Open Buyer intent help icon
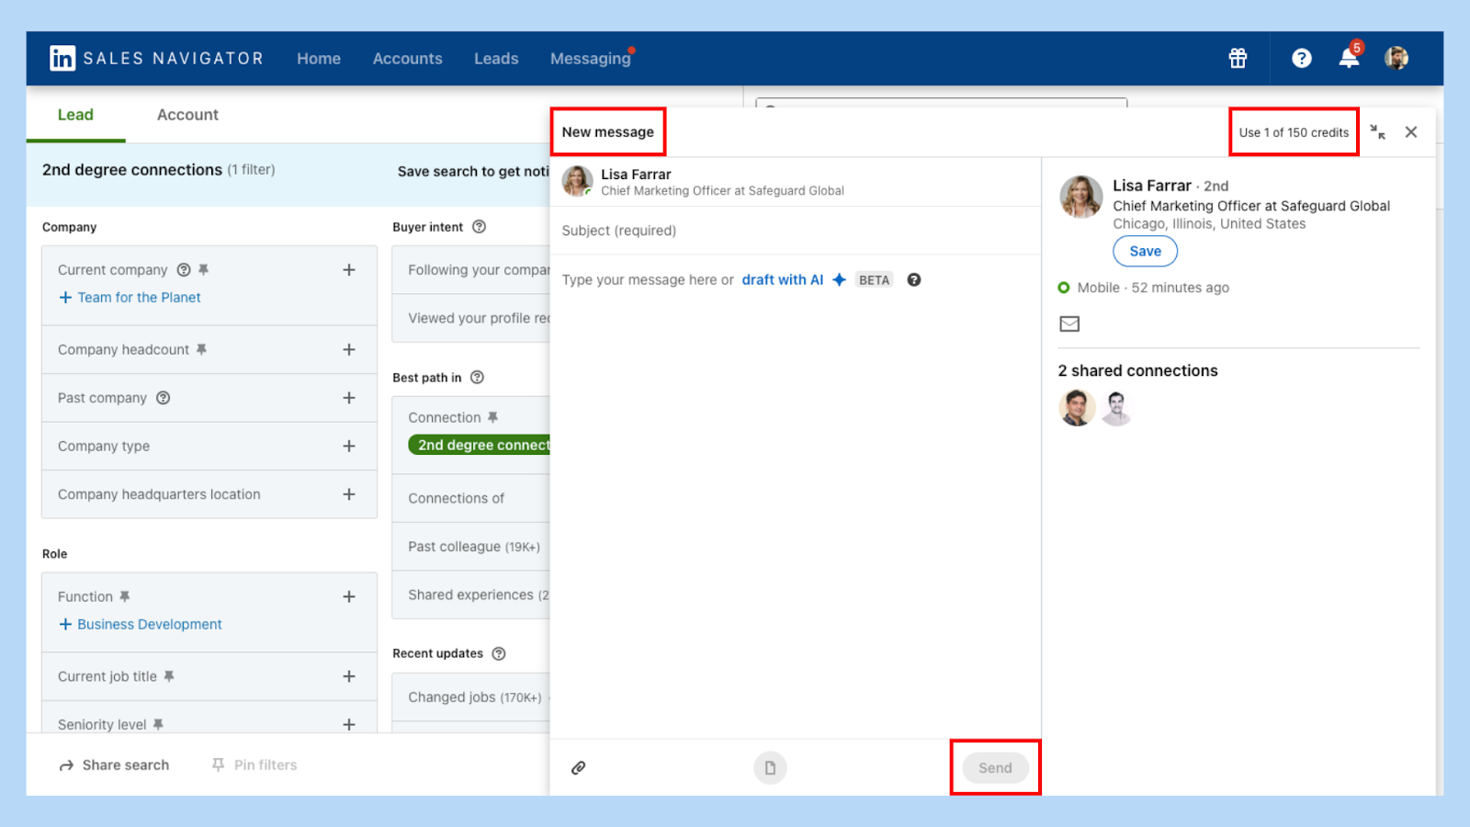The width and height of the screenshot is (1470, 827). coord(479,227)
